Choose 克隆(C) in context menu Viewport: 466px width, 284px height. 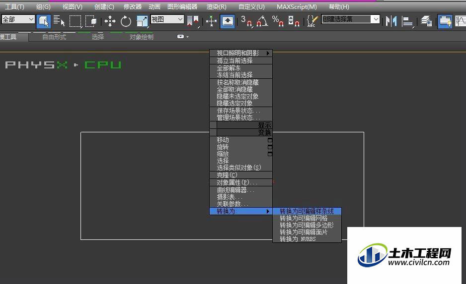pos(241,175)
